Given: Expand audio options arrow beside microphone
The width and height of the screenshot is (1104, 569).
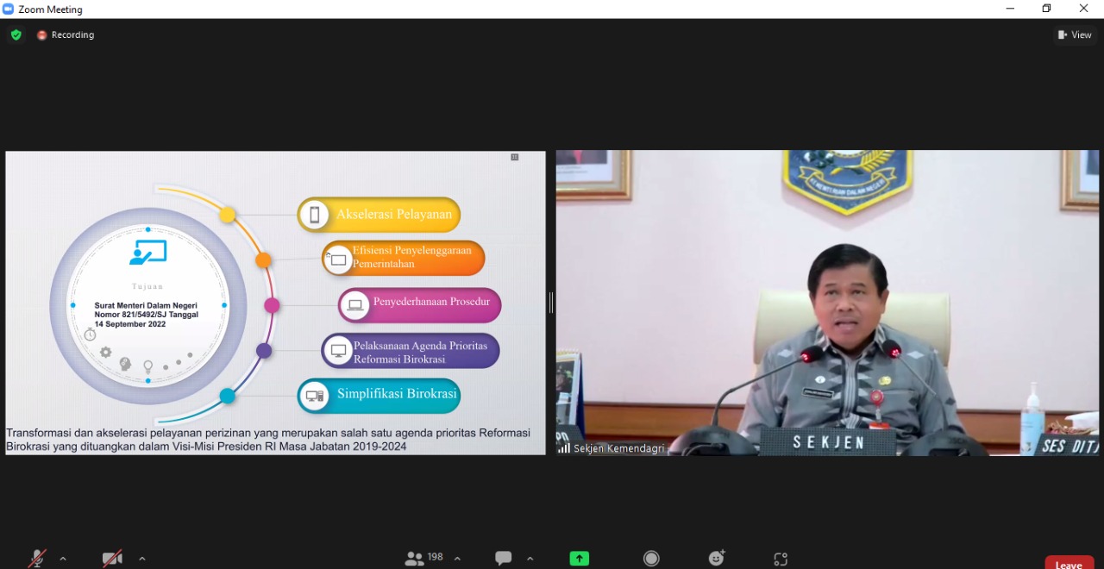Looking at the screenshot, I should tap(63, 558).
